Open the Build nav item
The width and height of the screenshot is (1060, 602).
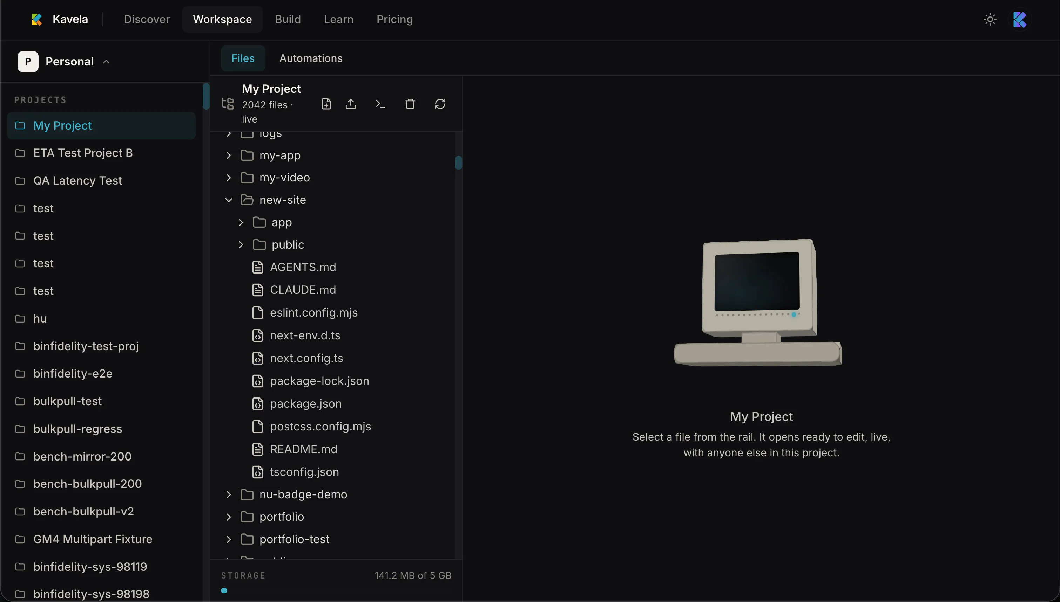tap(288, 19)
